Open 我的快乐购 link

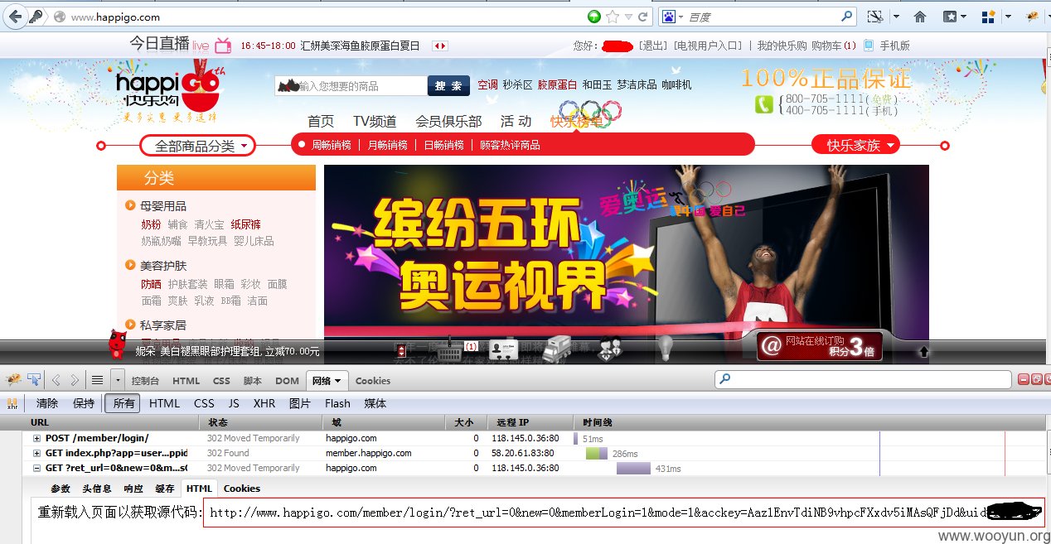click(782, 46)
